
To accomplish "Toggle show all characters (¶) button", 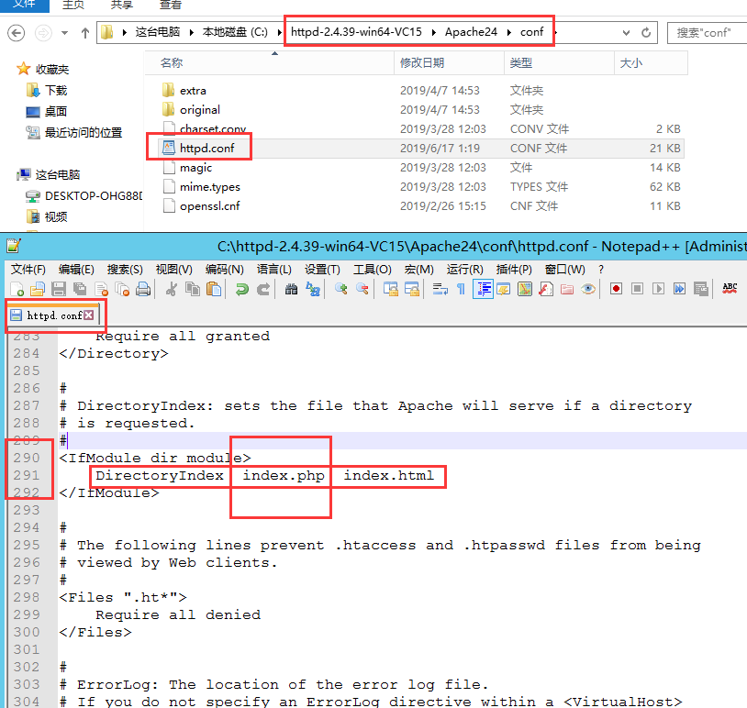I will [461, 289].
